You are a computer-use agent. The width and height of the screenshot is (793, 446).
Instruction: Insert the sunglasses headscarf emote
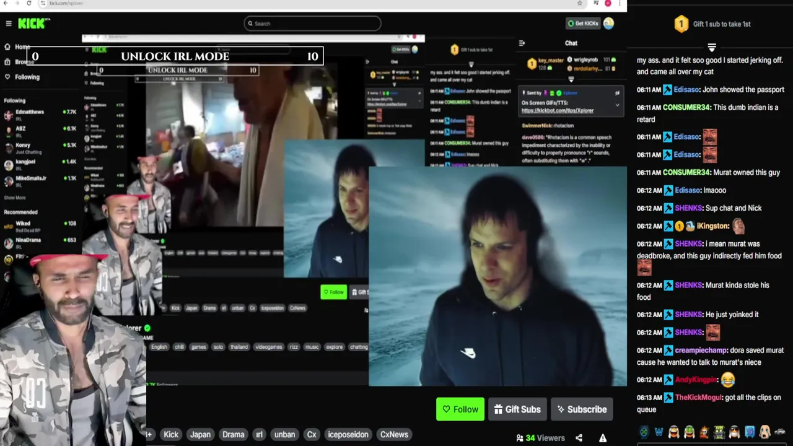734,432
